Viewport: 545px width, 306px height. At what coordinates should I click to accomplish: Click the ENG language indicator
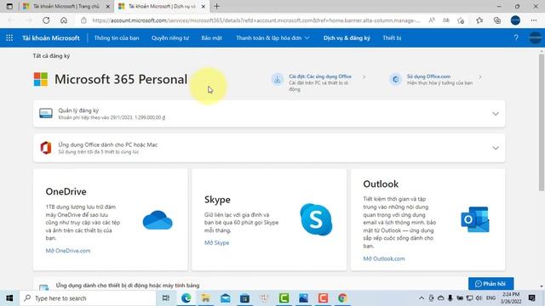(490, 298)
